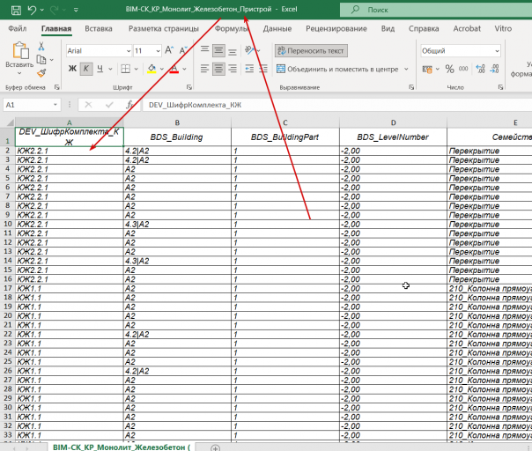Click the Borders icon
This screenshot has height=451, width=532.
[126, 69]
